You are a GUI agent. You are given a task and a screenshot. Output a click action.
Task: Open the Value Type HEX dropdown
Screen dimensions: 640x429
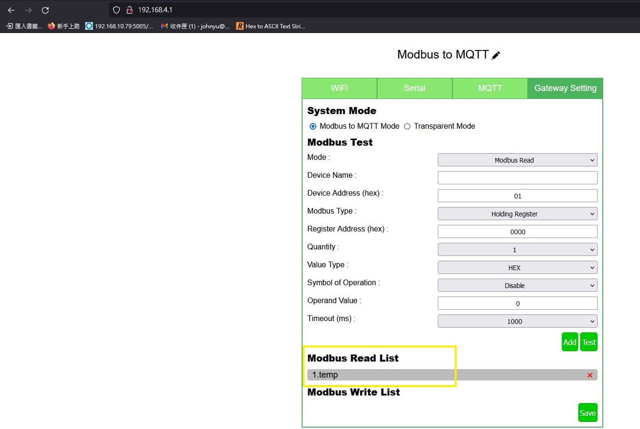point(517,268)
